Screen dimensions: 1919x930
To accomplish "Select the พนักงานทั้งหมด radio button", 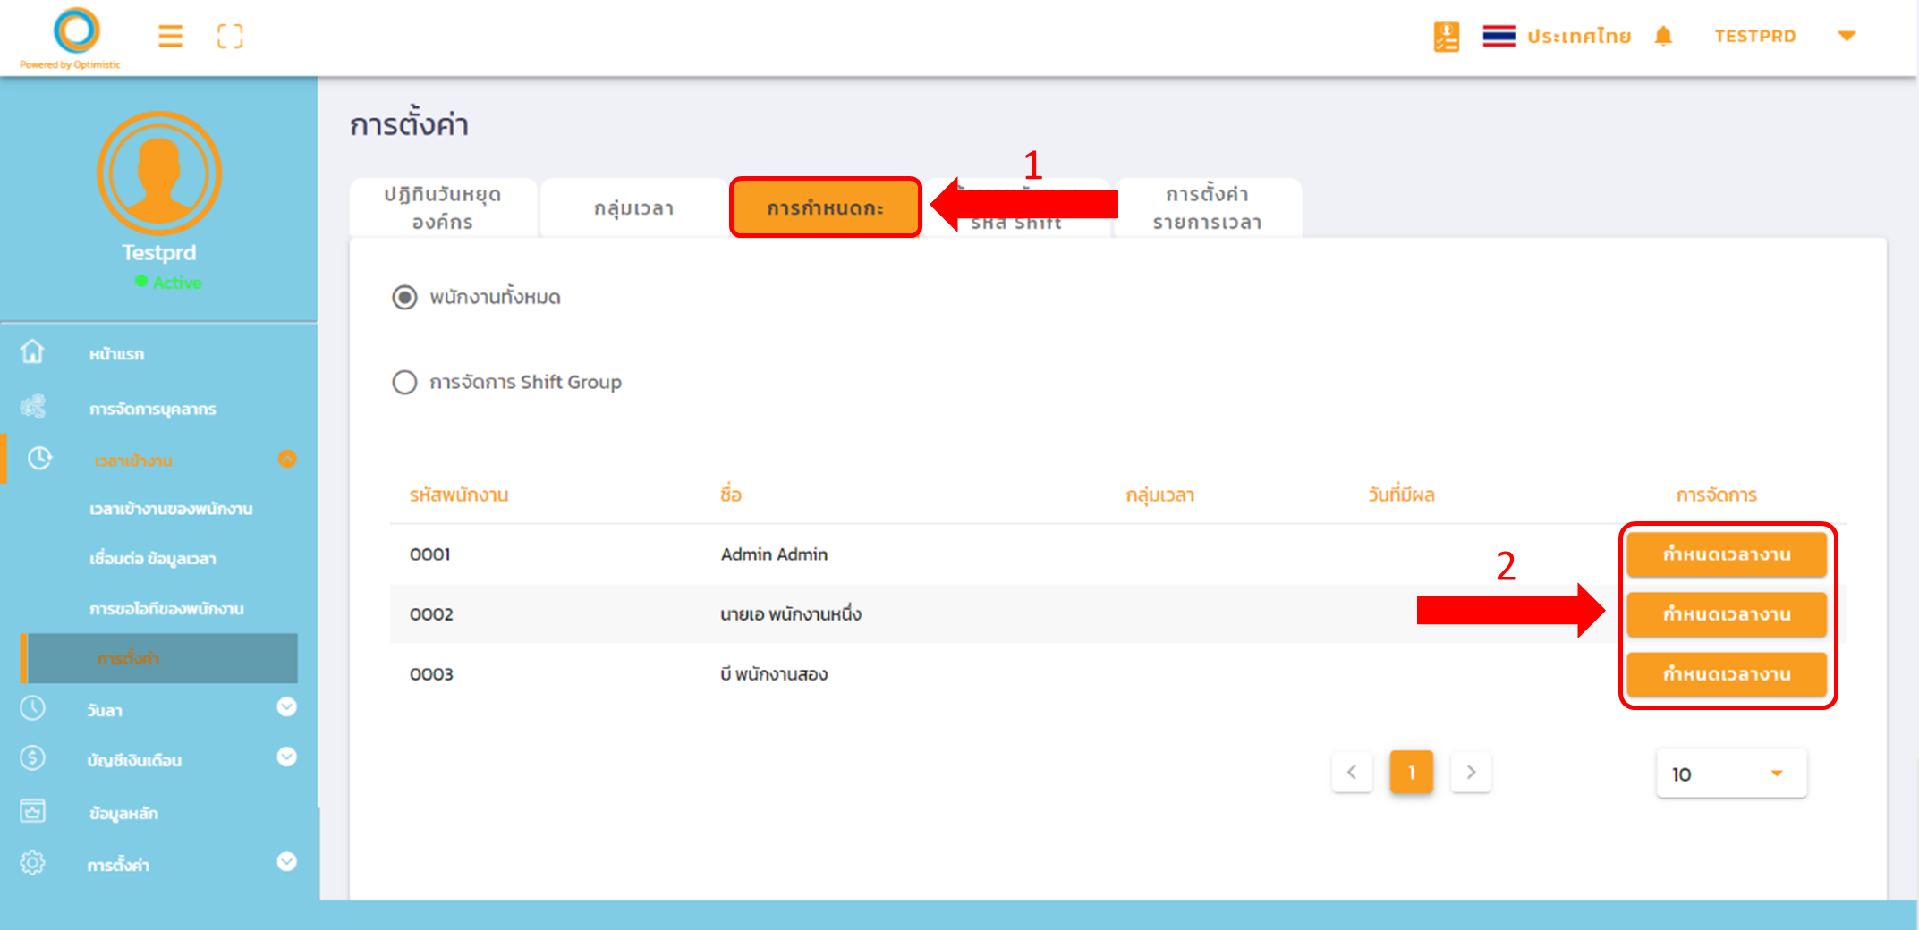I will tap(404, 297).
